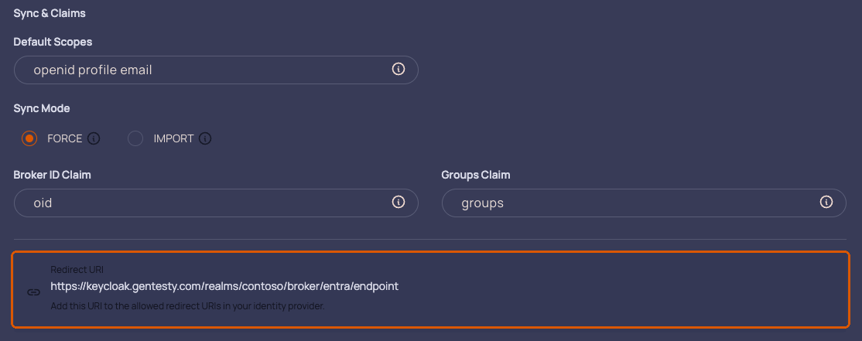
Task: Click the info icon next to IMPORT
Action: (x=205, y=138)
